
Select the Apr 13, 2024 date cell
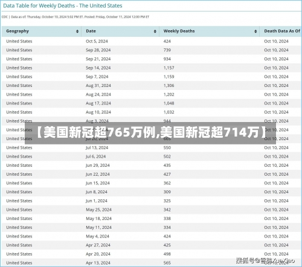[x=98, y=263]
